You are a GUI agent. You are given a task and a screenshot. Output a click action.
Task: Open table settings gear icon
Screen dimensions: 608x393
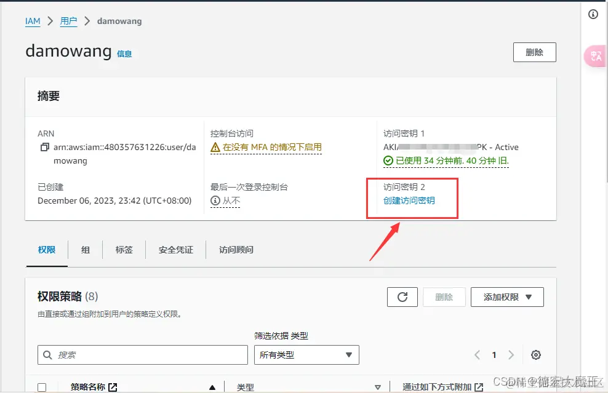(536, 355)
